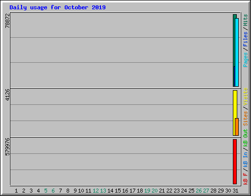Click day 30 on the x-axis
The image size is (251, 196).
228,191
